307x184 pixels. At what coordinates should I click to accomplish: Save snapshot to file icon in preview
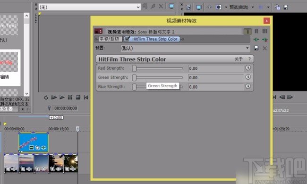(286, 8)
